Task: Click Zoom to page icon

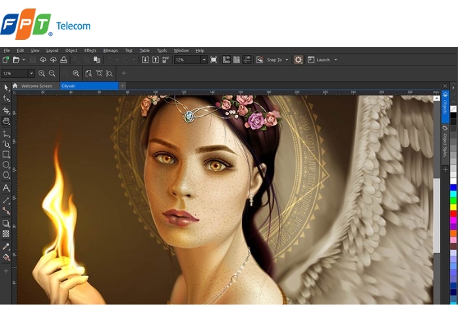Action: point(88,73)
